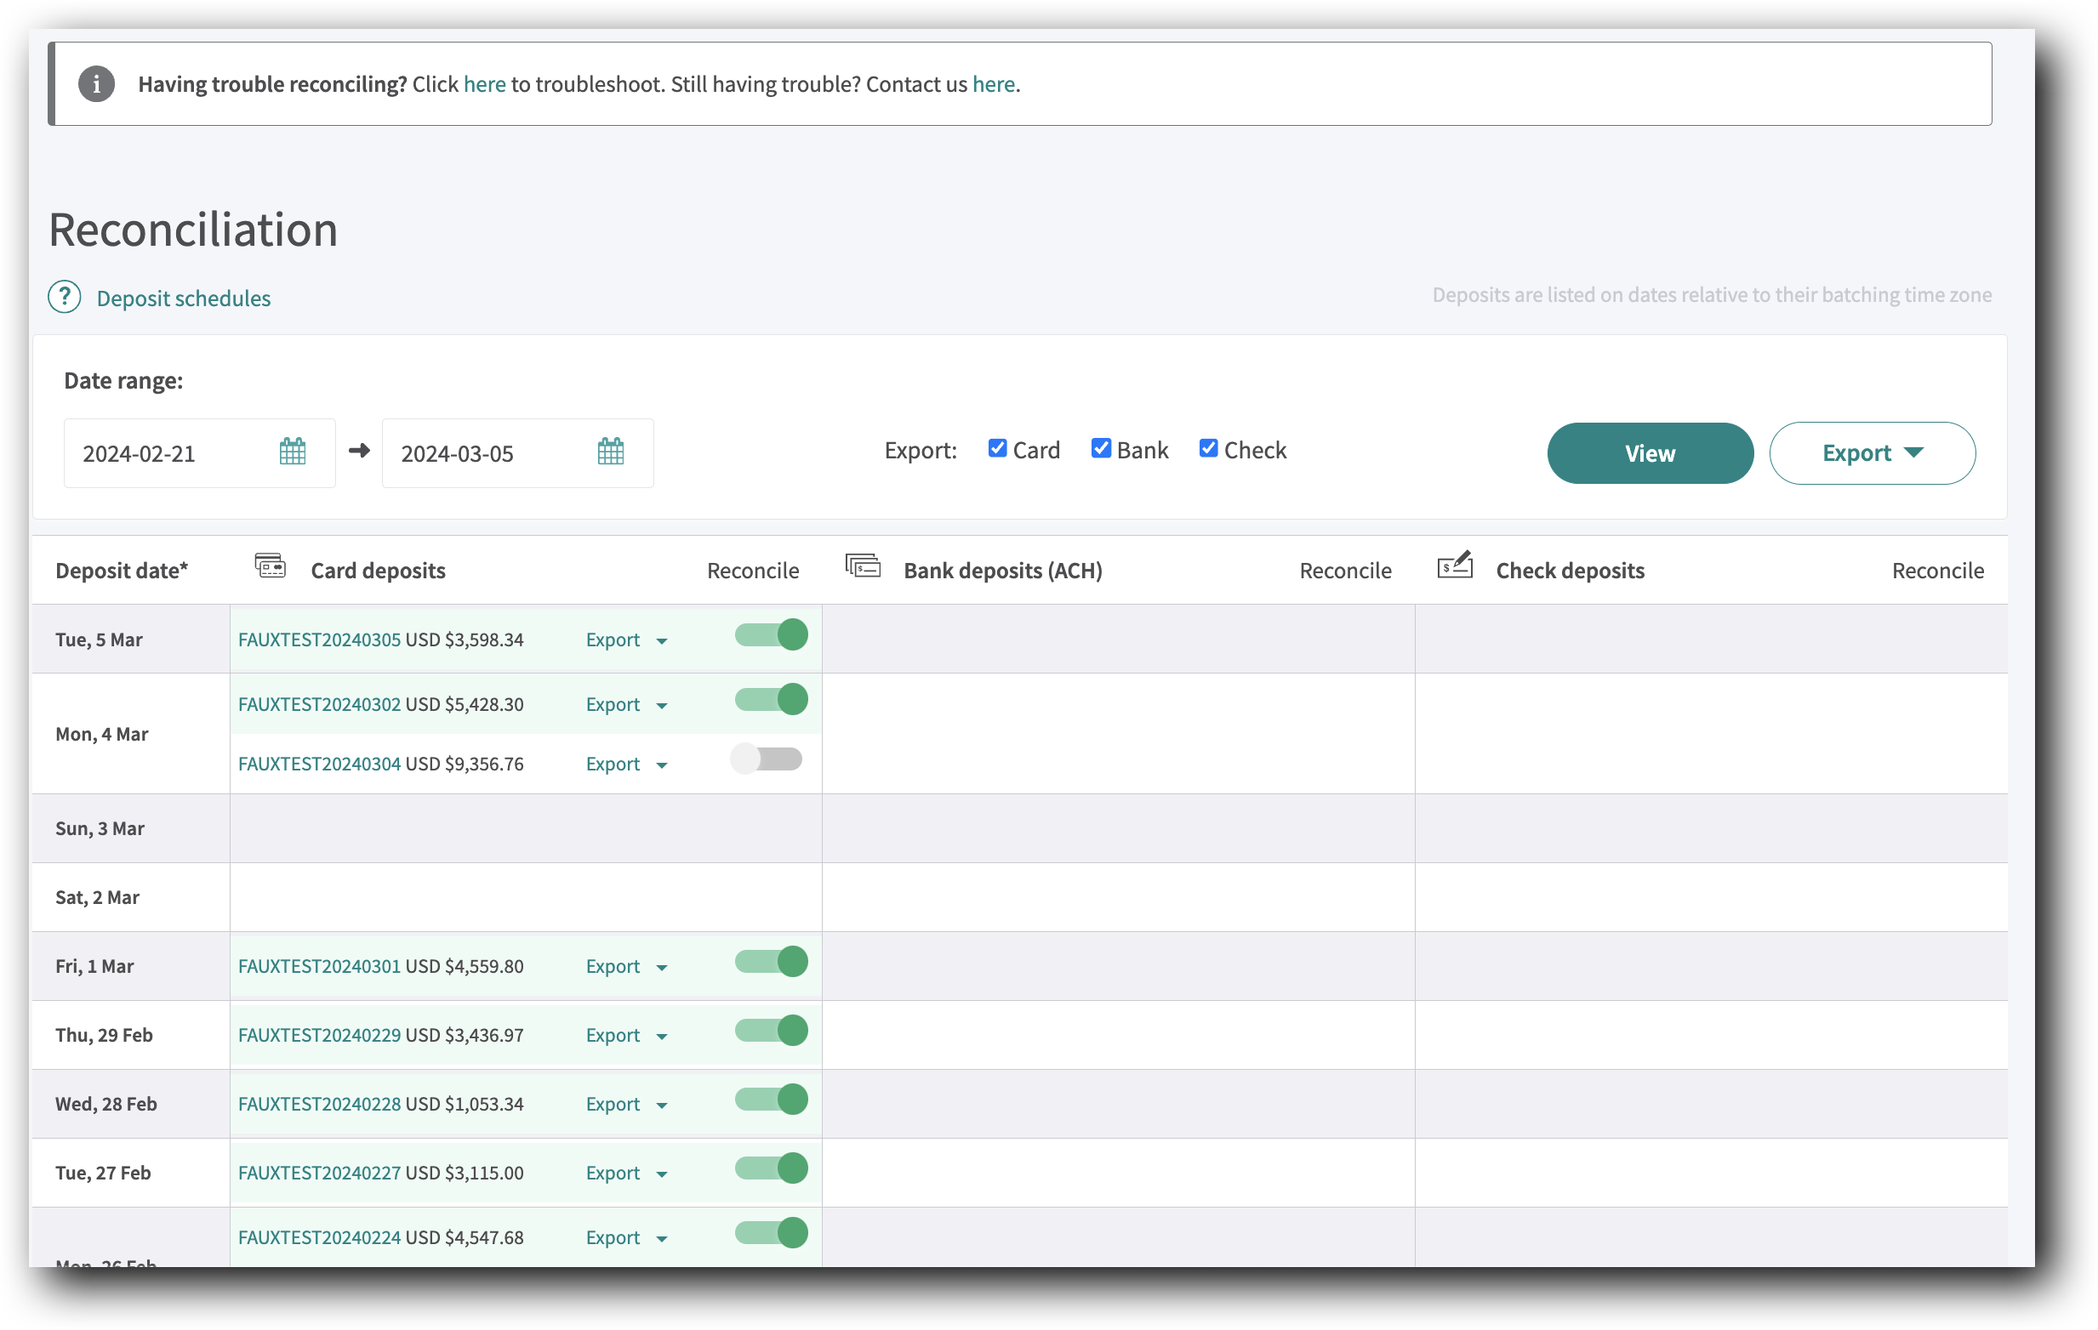The height and width of the screenshot is (1330, 2098).
Task: Expand the Export menu for FAUXTEST20240302
Action: (625, 705)
